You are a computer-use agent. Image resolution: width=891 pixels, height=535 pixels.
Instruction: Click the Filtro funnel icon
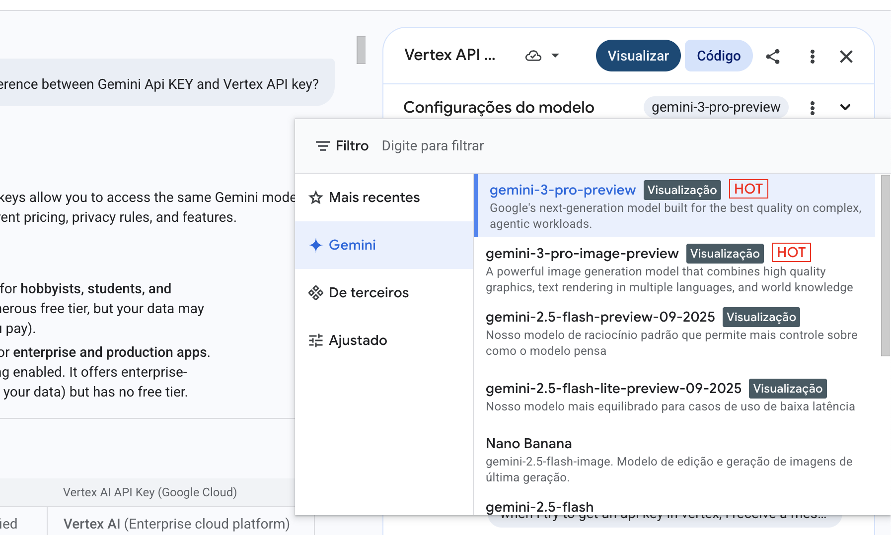click(322, 145)
